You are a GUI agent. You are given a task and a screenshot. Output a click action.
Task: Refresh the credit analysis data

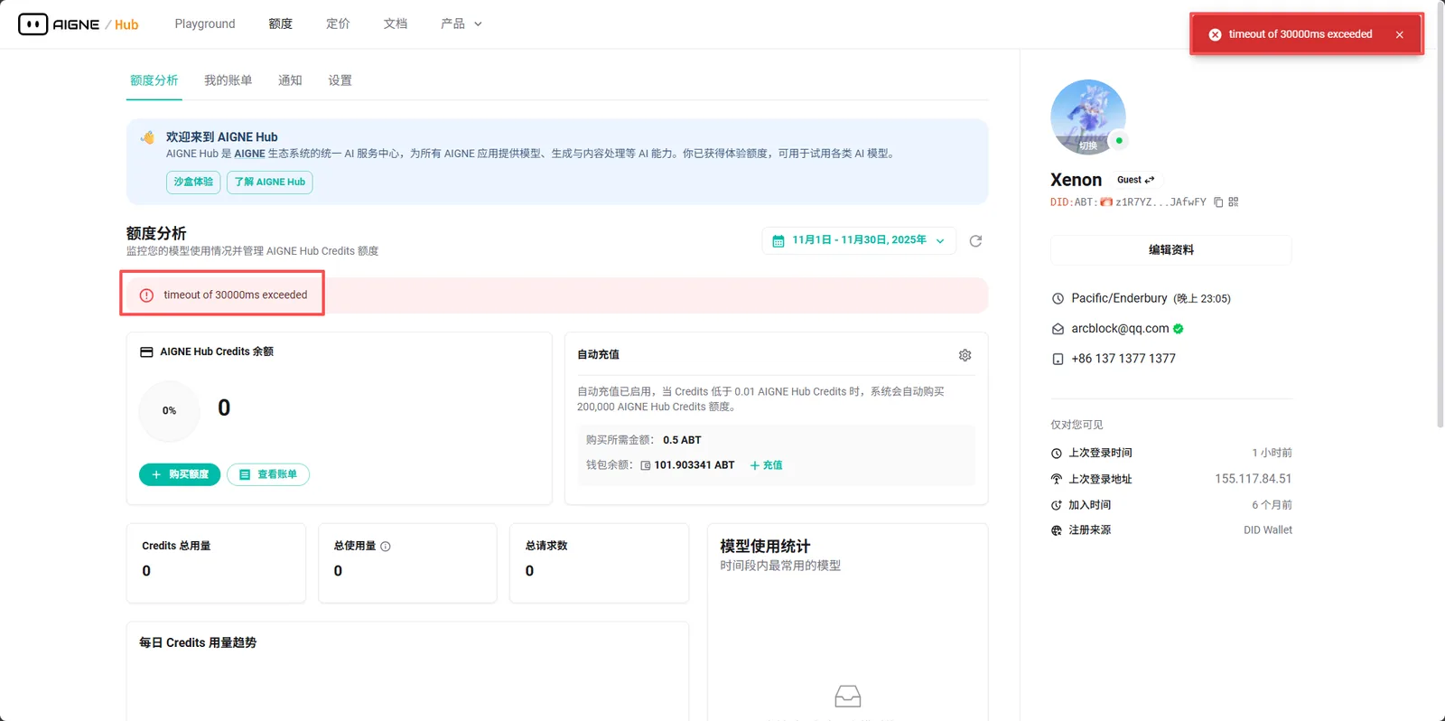975,241
